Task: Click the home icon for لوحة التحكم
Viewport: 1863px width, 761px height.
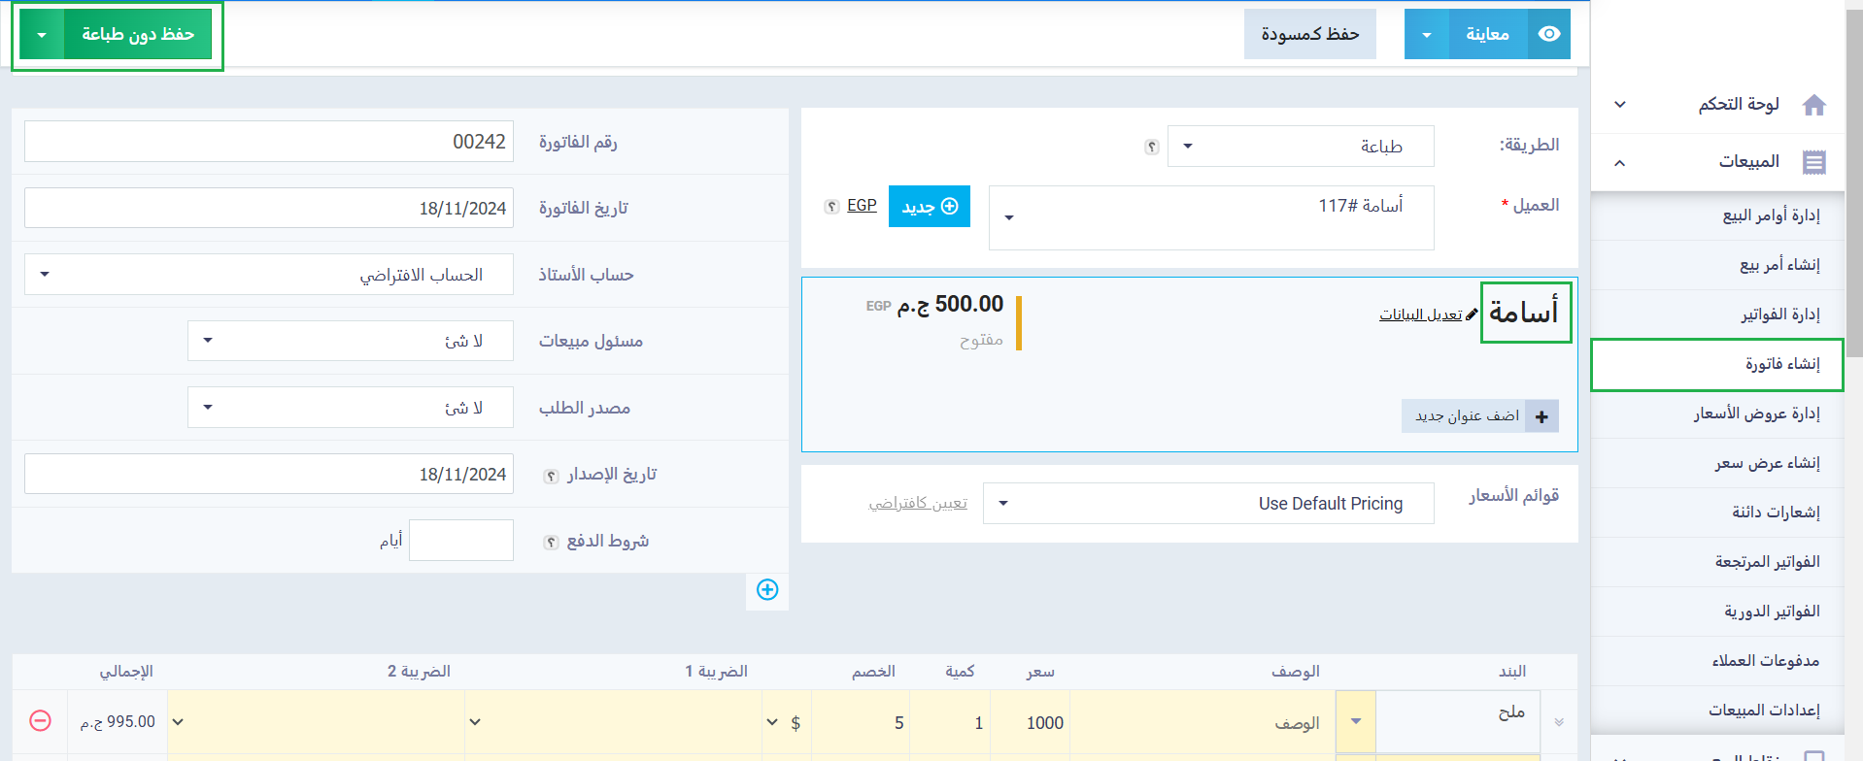Action: coord(1813,105)
